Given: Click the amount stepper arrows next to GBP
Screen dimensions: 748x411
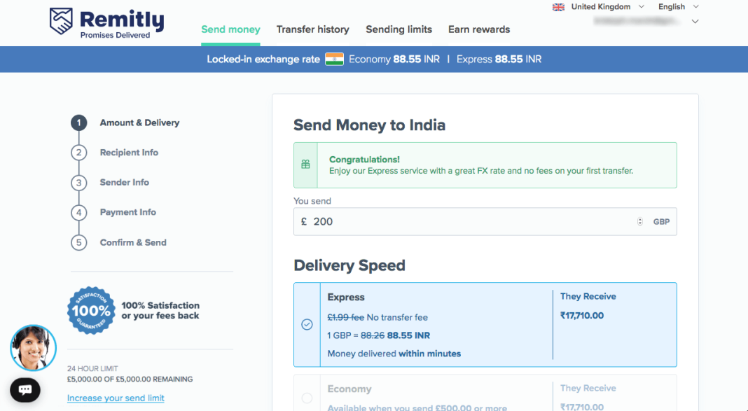Looking at the screenshot, I should click(x=639, y=221).
